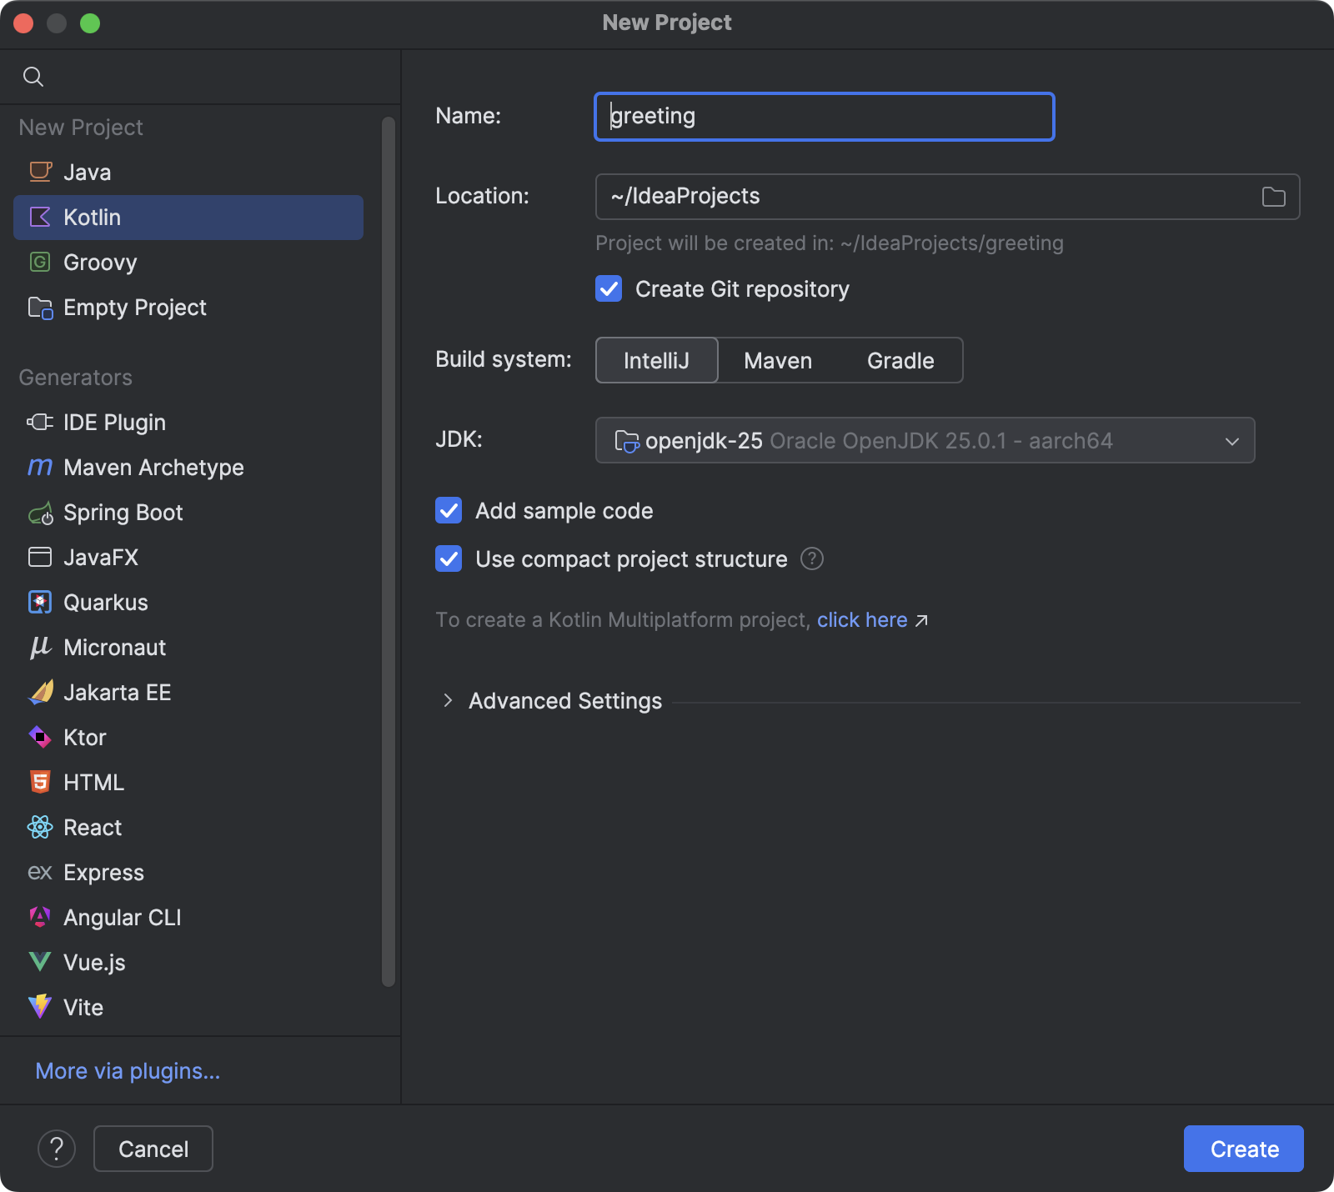1334x1192 pixels.
Task: Select the React generator icon
Action: pos(40,828)
